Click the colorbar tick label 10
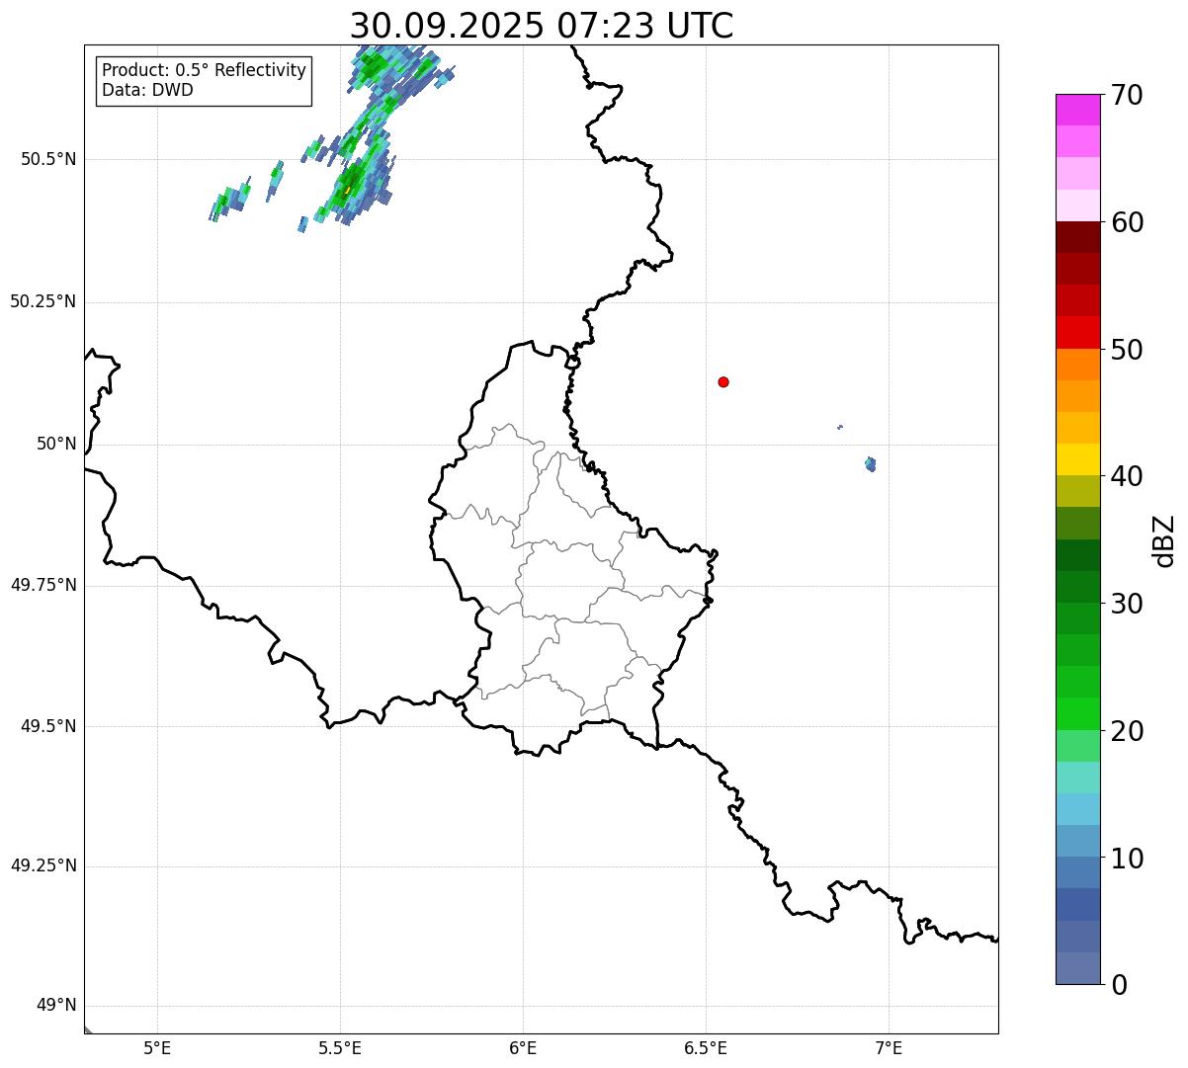Screen dimensions: 1188x1068 click(1127, 859)
